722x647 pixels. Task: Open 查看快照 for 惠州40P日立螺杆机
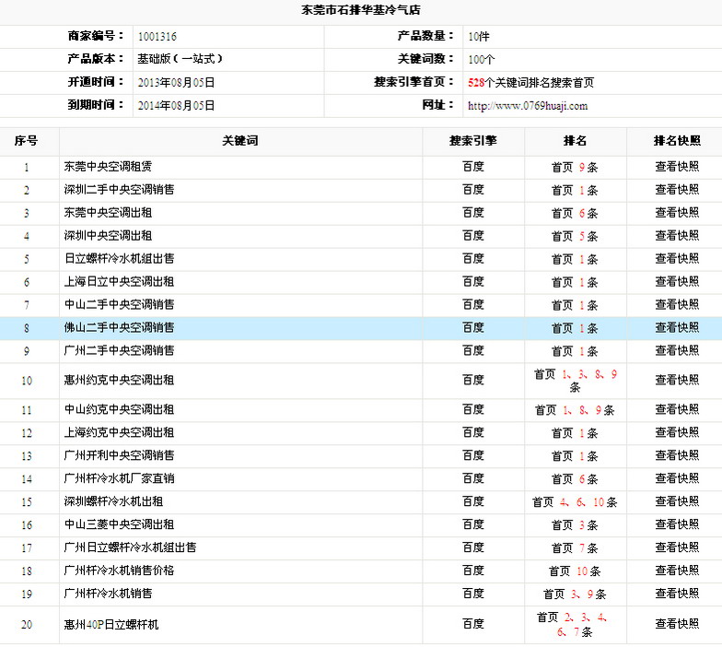[677, 625]
